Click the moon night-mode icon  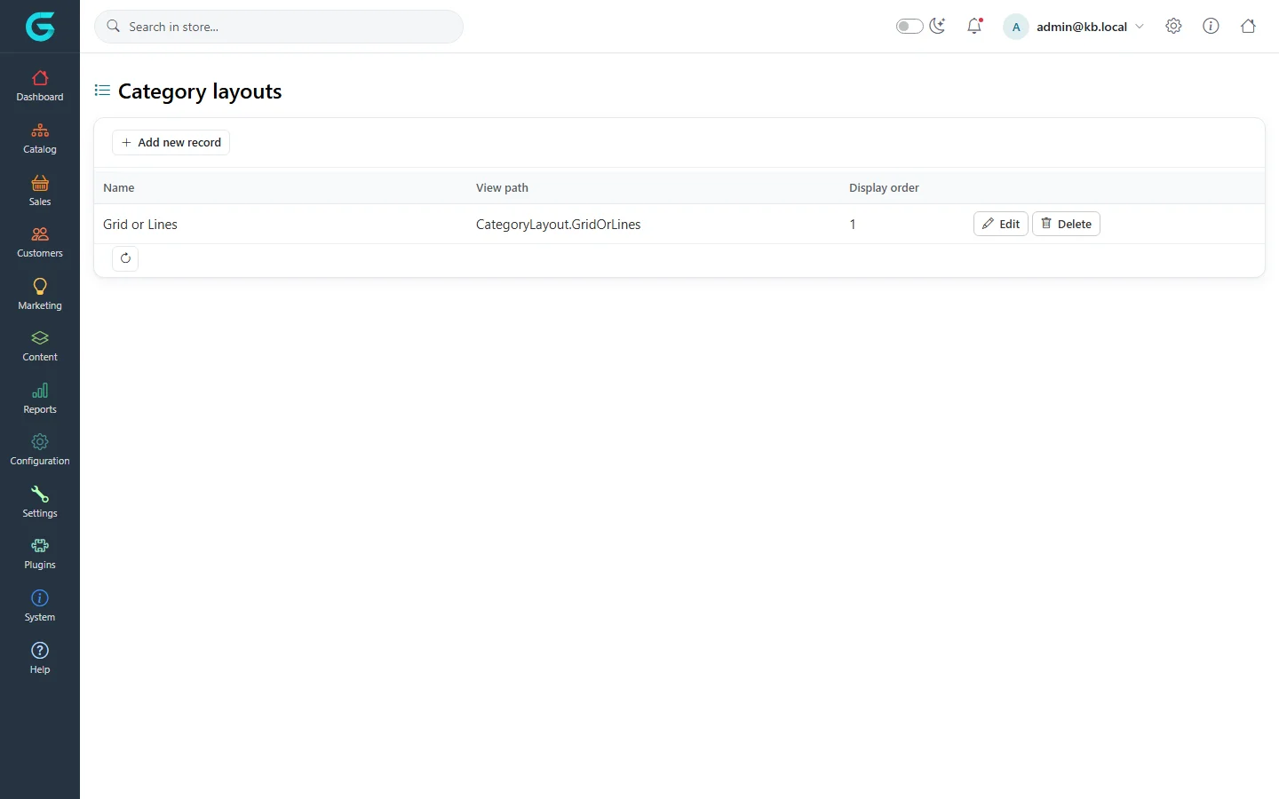[938, 26]
